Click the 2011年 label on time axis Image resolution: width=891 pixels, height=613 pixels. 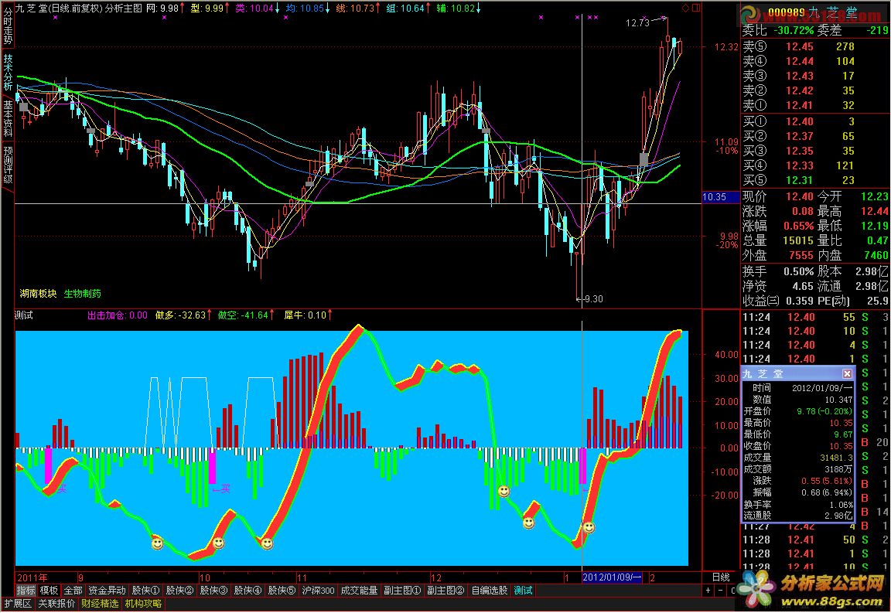(x=32, y=577)
